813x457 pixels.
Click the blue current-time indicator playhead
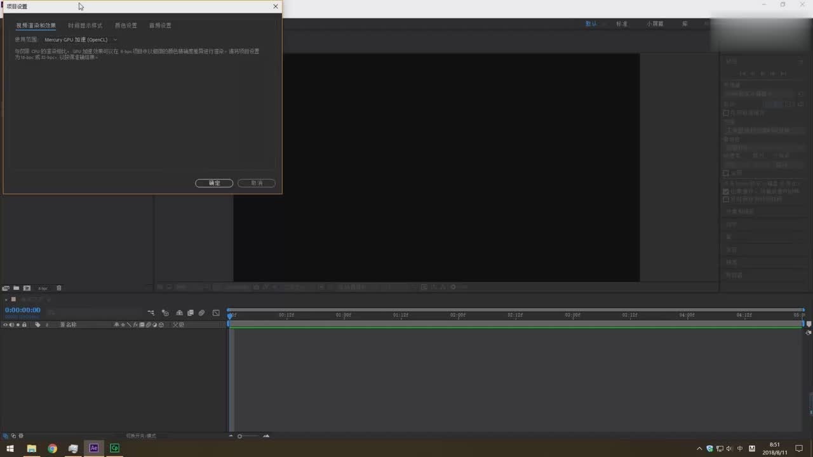[230, 315]
